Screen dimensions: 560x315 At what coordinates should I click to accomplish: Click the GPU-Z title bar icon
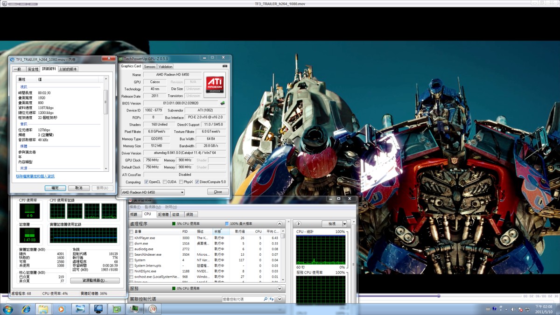[121, 59]
